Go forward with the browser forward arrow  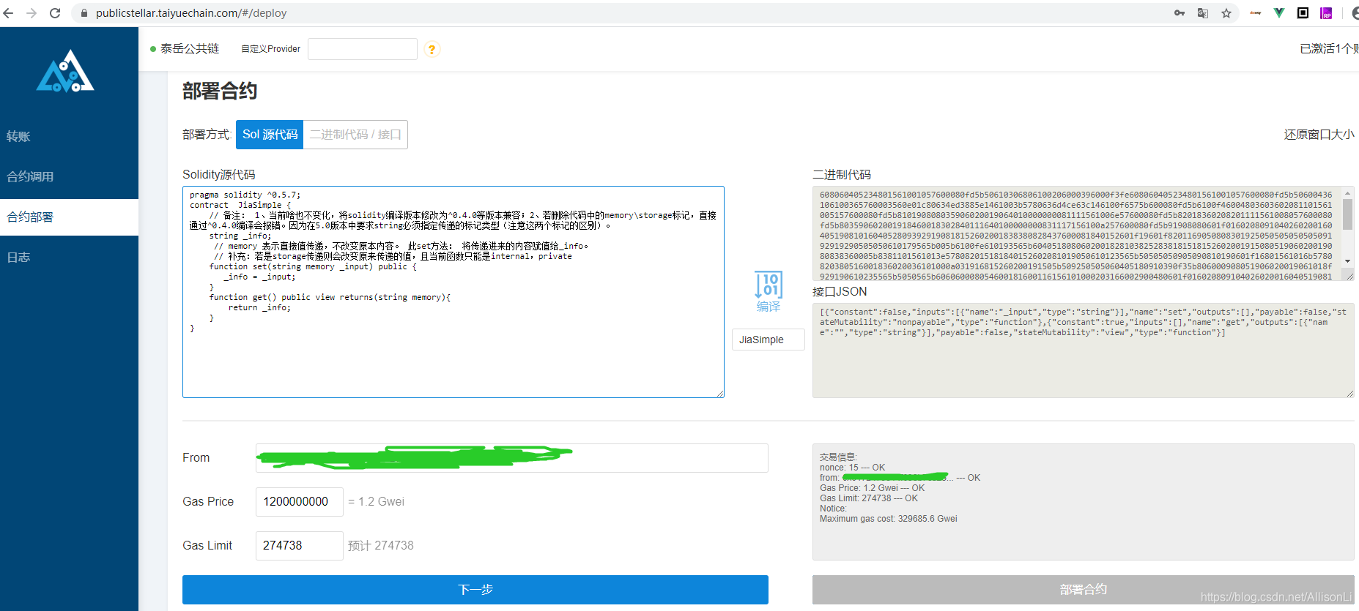click(32, 13)
